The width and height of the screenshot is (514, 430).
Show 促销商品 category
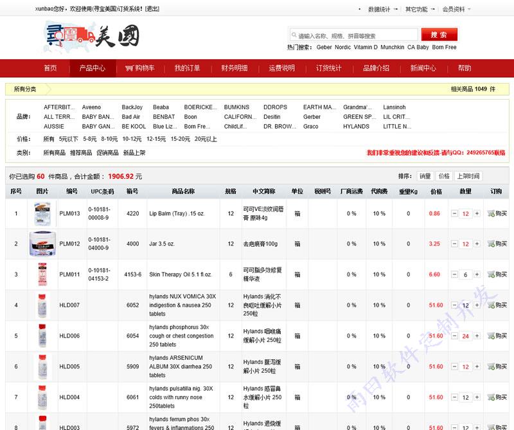tap(107, 153)
